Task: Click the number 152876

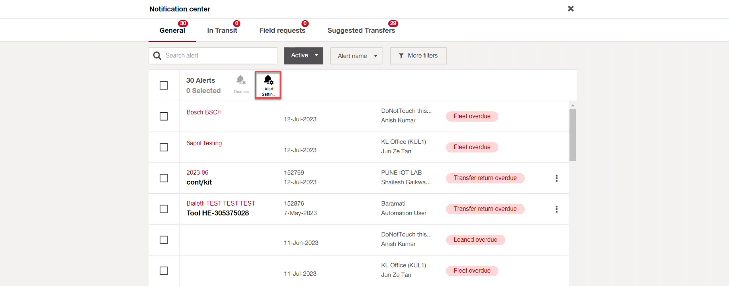Action: (x=294, y=204)
